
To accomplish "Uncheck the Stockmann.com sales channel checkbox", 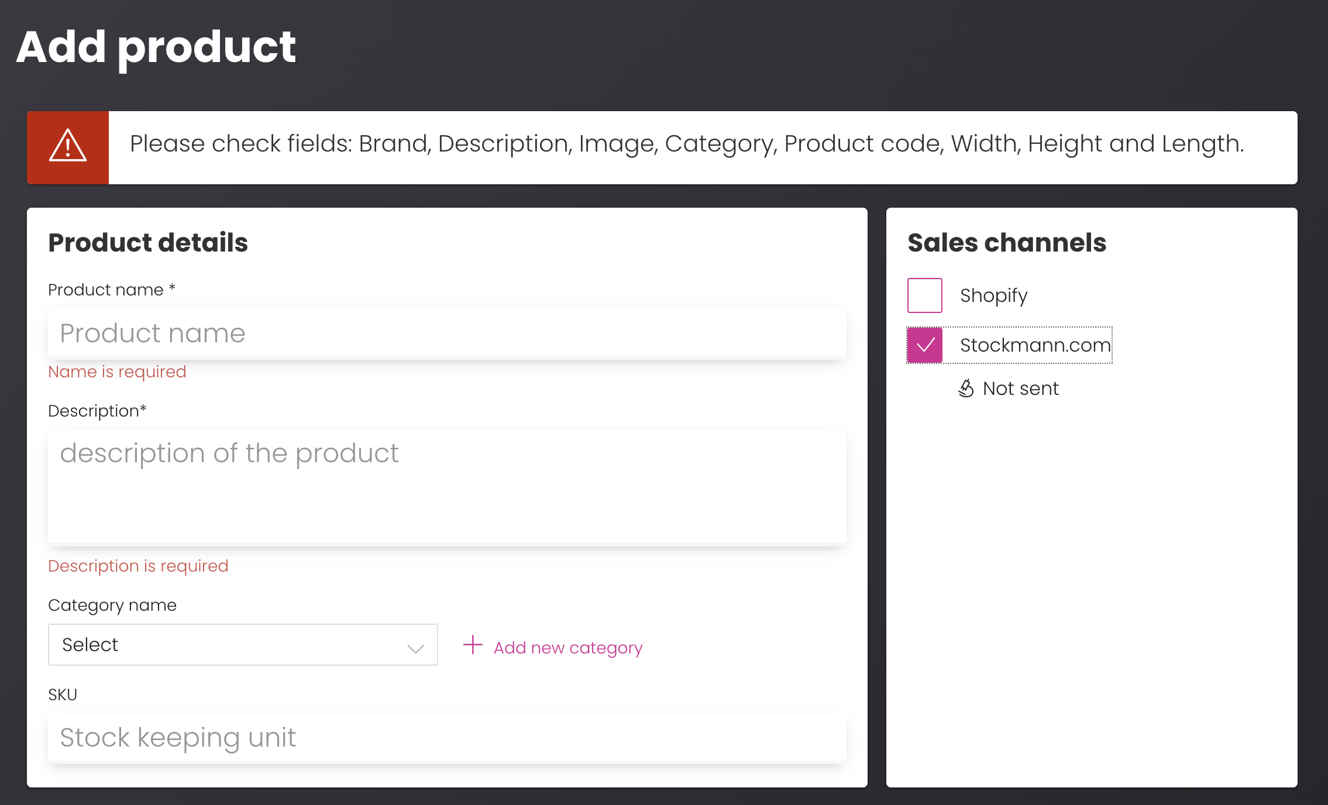I will point(925,345).
